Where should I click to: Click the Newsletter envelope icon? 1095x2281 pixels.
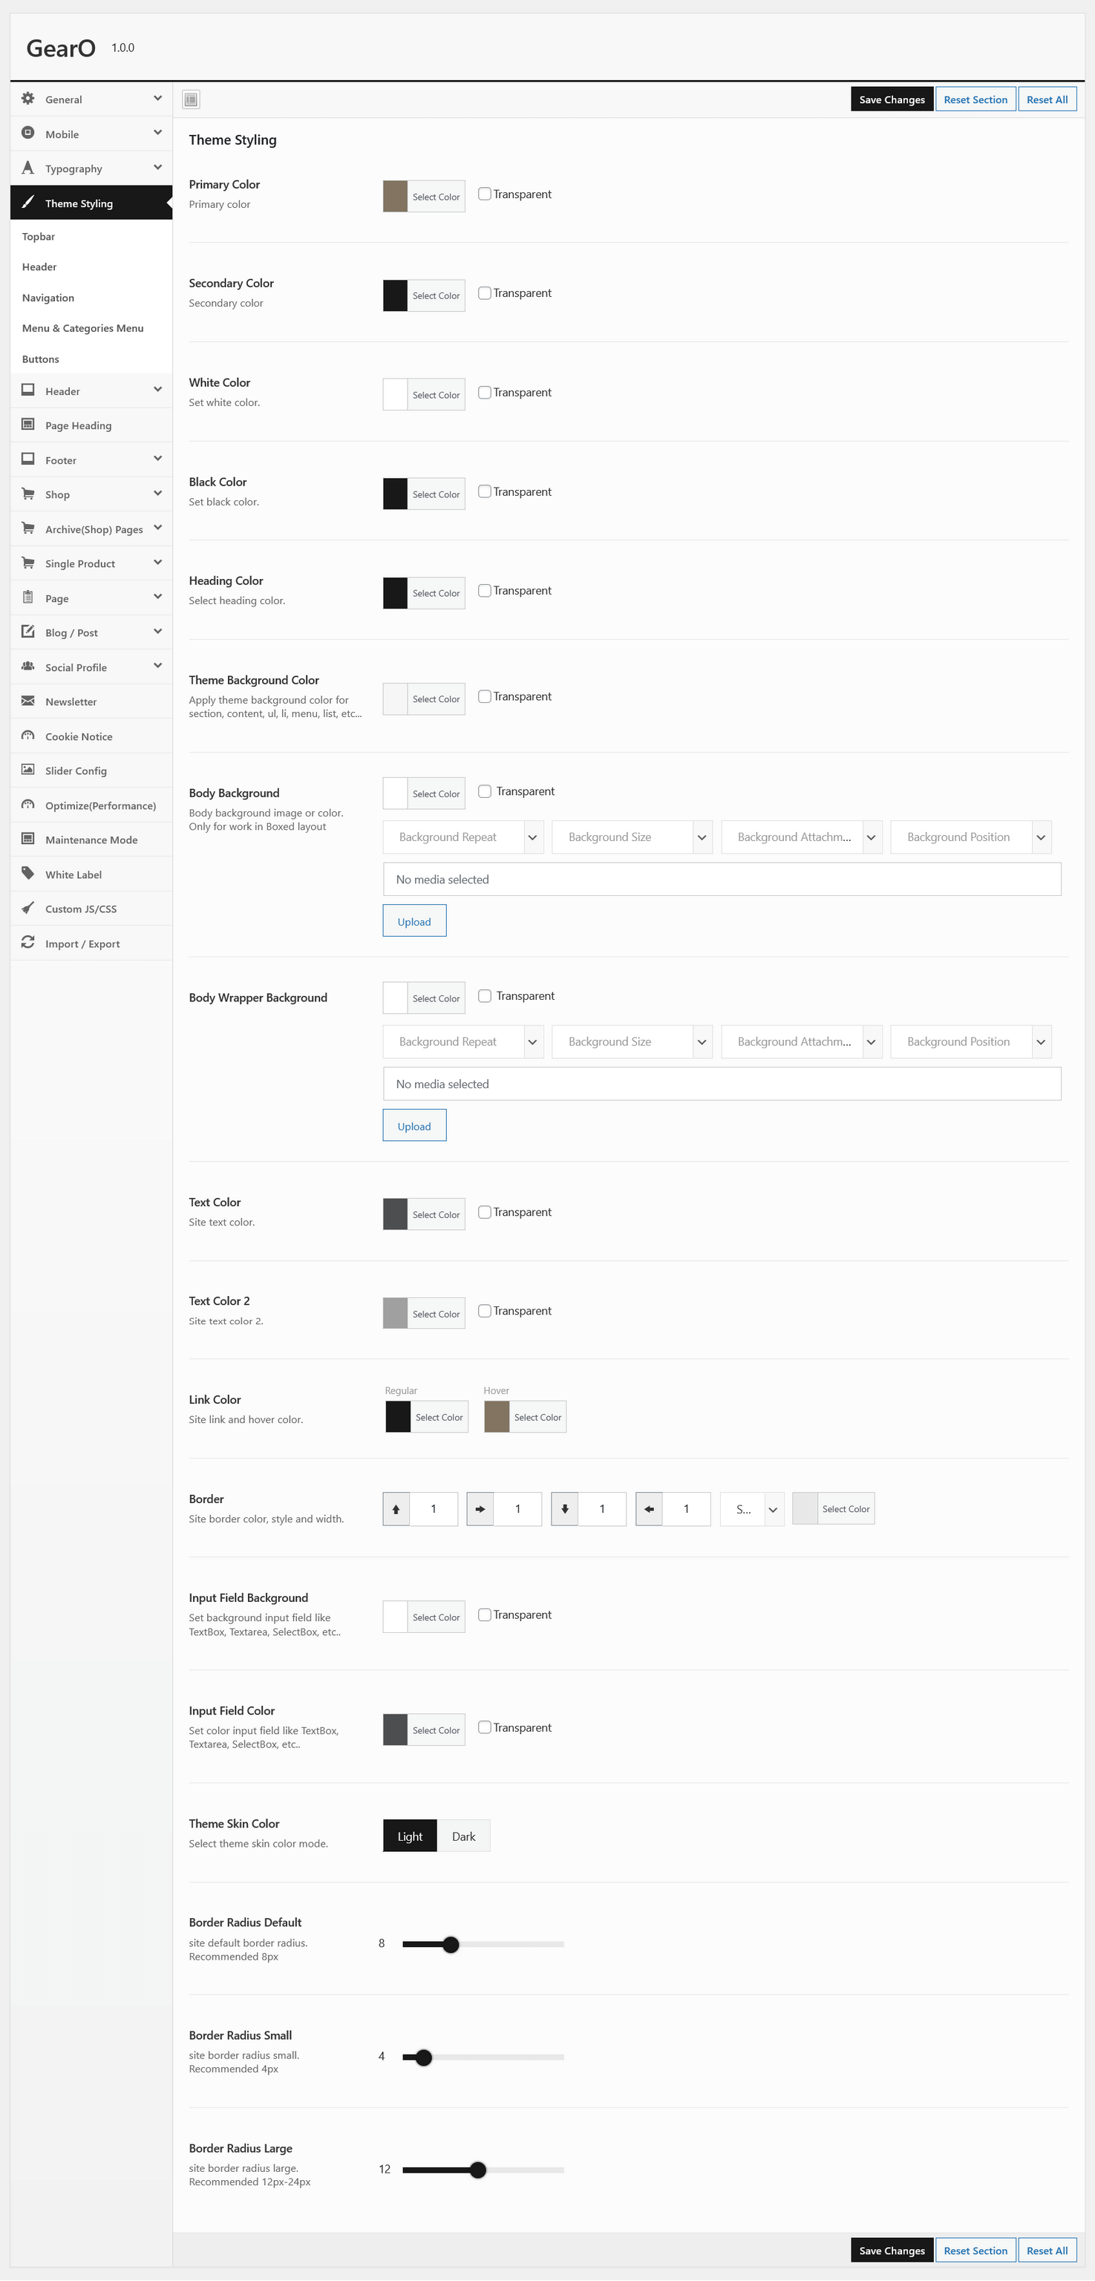point(28,701)
